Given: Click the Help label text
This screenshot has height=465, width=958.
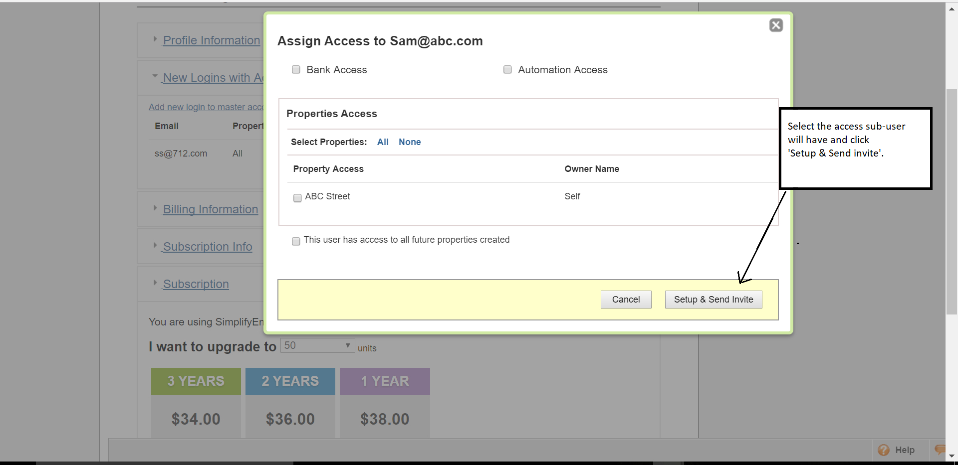Looking at the screenshot, I should pyautogui.click(x=905, y=450).
